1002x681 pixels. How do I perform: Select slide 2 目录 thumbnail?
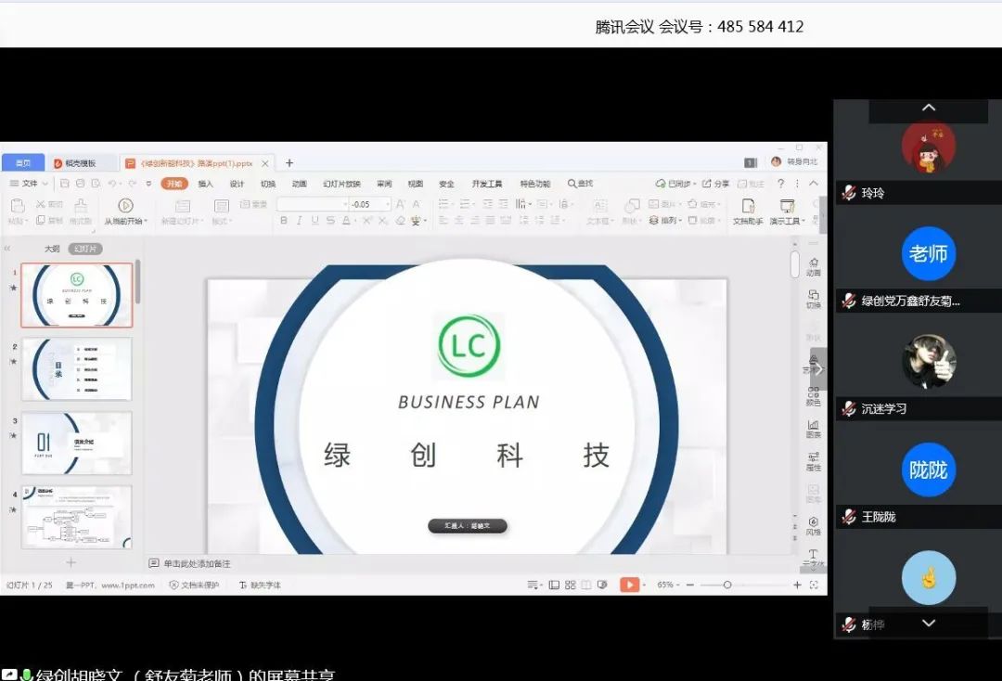coord(77,369)
